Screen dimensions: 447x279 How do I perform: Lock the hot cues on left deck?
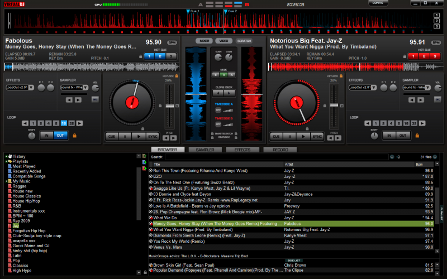pyautogui.click(x=141, y=56)
